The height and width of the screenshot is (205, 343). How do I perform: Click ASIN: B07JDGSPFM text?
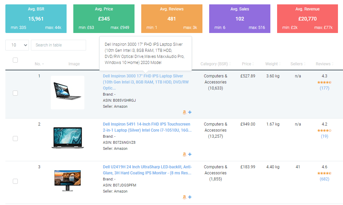coord(119,185)
